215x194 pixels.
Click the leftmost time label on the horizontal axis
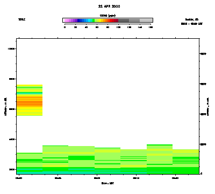(x=19, y=178)
